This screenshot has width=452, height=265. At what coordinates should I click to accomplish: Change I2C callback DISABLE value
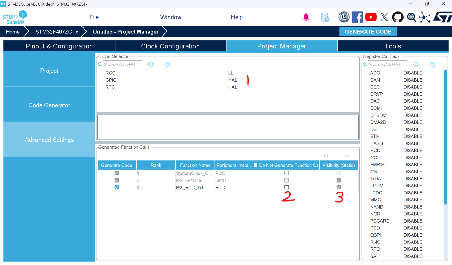(x=413, y=157)
